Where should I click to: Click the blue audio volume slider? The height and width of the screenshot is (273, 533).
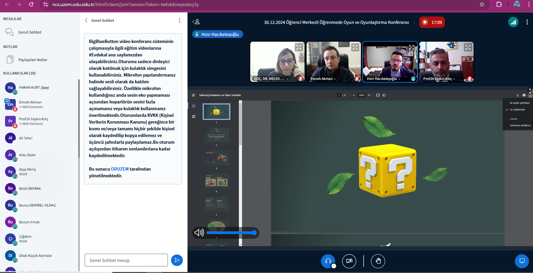(231, 233)
